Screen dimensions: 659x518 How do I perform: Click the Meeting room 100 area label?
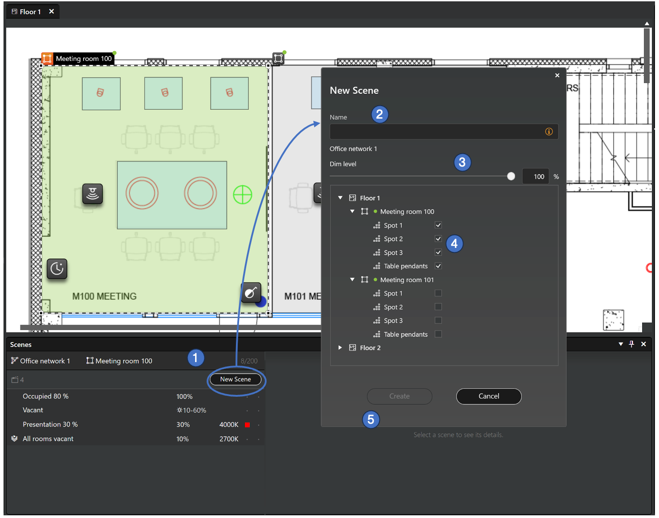tap(84, 59)
